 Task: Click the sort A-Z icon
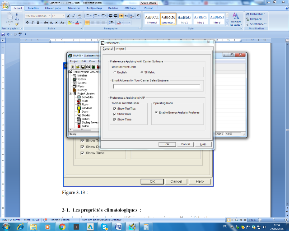(132, 16)
